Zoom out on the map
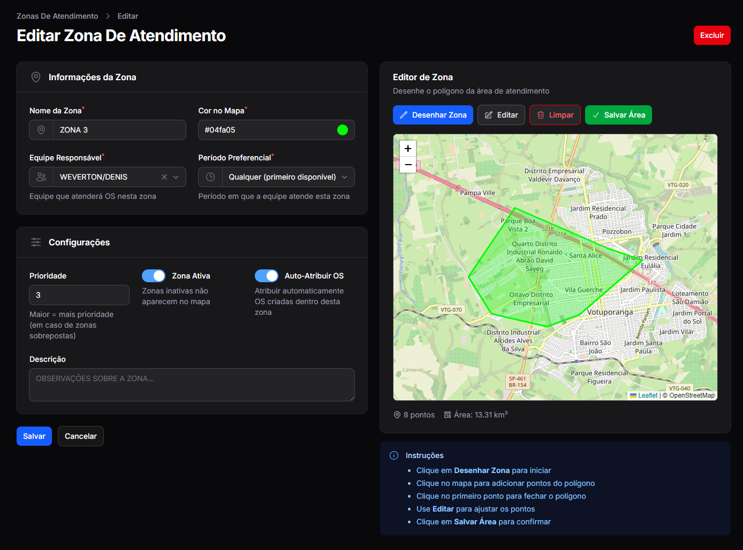 click(408, 165)
